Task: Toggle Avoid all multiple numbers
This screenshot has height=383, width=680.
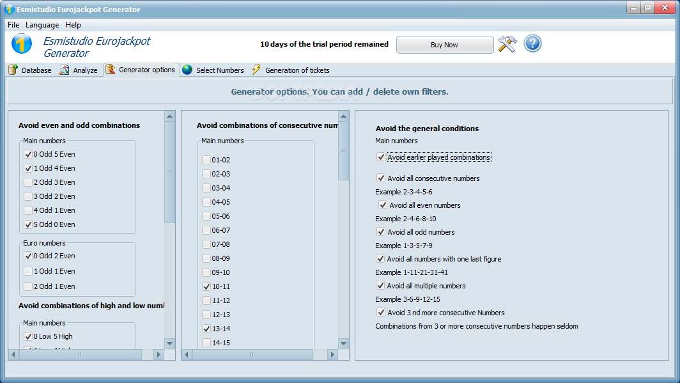Action: (x=380, y=285)
